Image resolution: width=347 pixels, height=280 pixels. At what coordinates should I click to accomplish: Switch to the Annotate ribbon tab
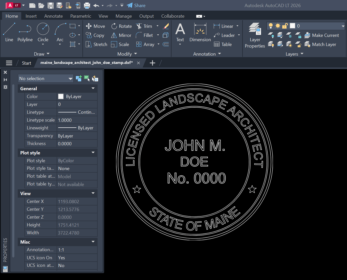click(53, 16)
